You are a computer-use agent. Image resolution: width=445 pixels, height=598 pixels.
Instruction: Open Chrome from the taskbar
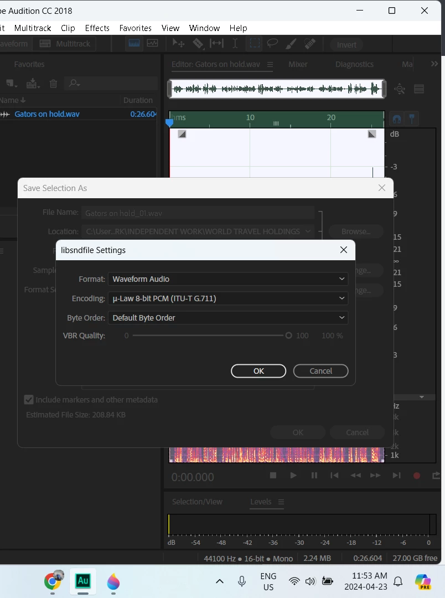pyautogui.click(x=53, y=581)
